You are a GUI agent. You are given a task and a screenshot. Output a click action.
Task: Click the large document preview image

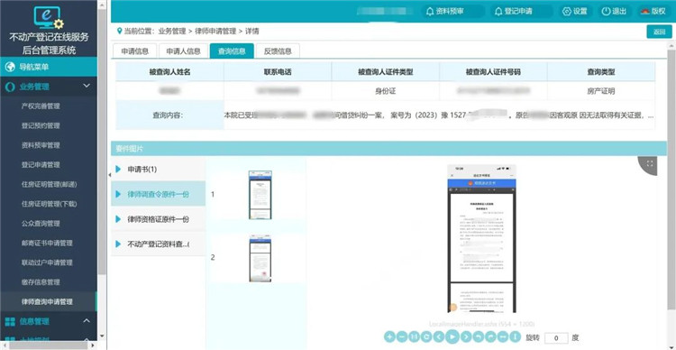pyautogui.click(x=481, y=238)
